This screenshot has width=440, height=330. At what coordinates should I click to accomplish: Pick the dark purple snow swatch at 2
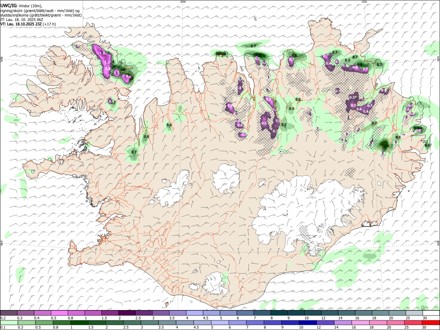point(126,313)
